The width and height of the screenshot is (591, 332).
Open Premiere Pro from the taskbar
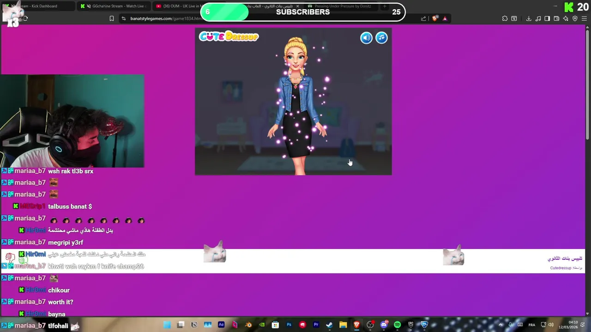(x=316, y=325)
